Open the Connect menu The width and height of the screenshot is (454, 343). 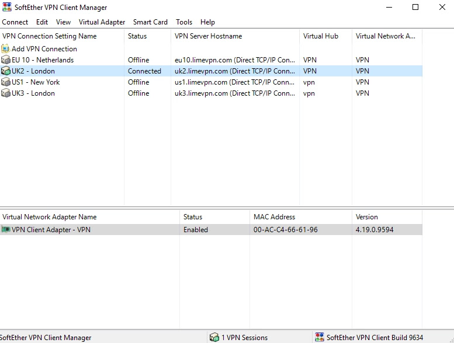[x=15, y=22]
